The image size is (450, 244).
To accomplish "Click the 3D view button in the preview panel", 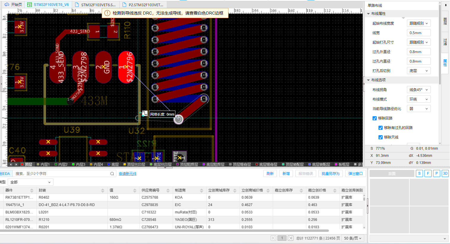I will click(x=445, y=173).
